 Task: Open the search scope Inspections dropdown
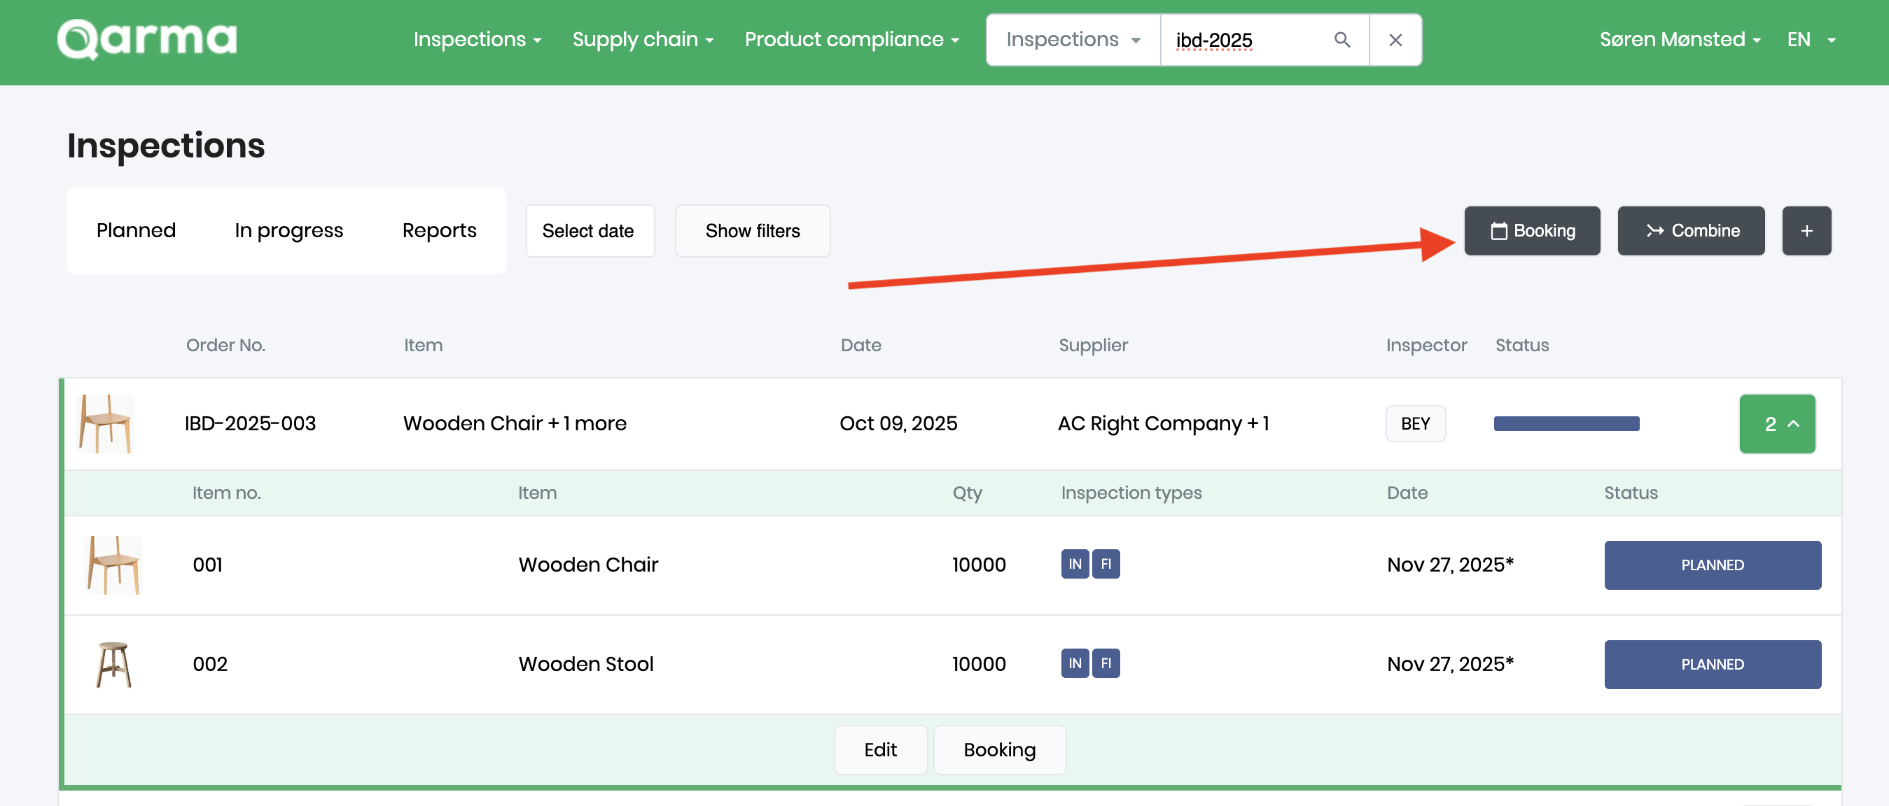pyautogui.click(x=1073, y=40)
